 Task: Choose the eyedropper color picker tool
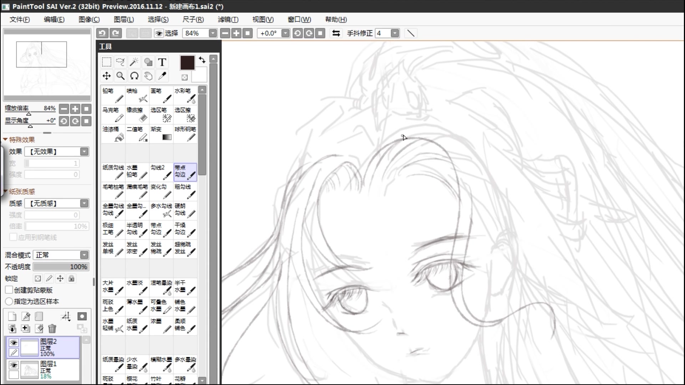[162, 76]
